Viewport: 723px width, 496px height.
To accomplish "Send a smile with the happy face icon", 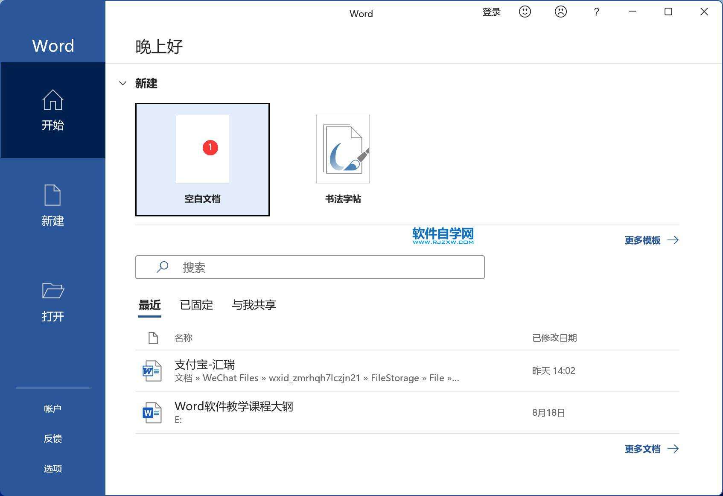I will 525,12.
